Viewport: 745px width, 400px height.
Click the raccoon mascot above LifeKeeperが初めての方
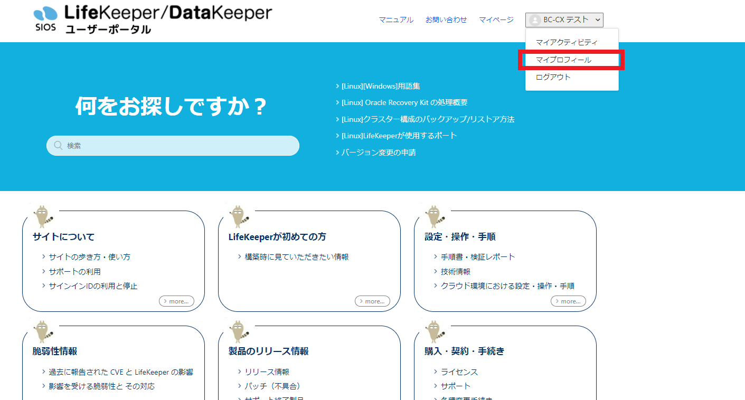tap(239, 216)
